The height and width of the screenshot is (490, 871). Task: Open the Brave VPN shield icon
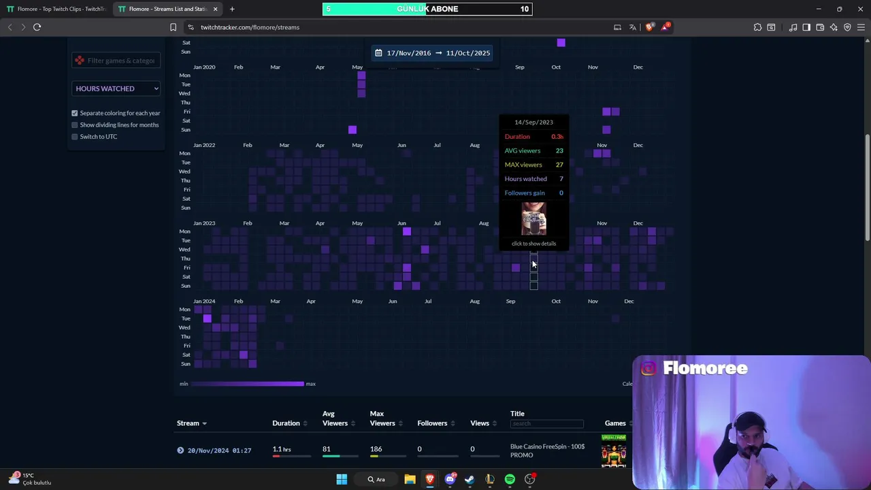pos(847,27)
